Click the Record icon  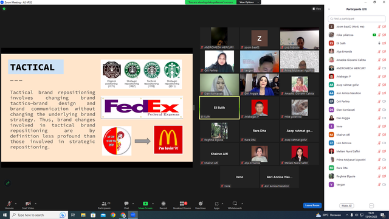coord(164,204)
